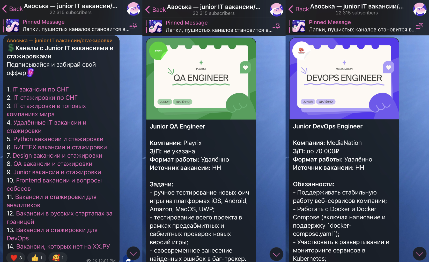Open pinned messages list icon in right panel
Image resolution: width=429 pixels, height=262 pixels.
point(419,26)
